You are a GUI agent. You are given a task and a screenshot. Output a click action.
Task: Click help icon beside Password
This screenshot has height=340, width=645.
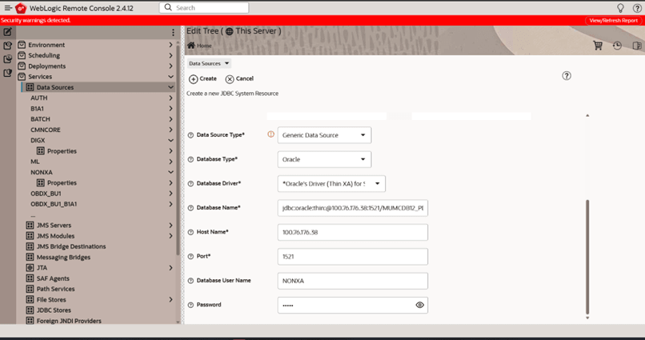190,305
